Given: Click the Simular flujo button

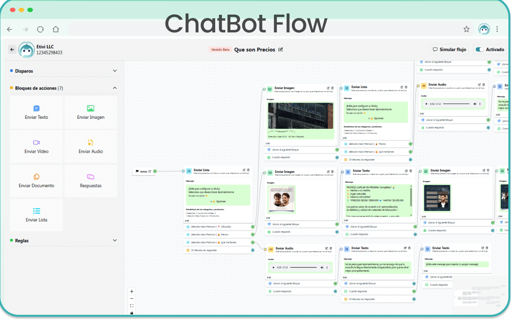Looking at the screenshot, I should pyautogui.click(x=449, y=49).
